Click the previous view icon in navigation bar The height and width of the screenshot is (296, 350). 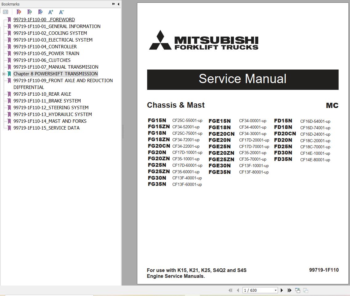(x=298, y=290)
